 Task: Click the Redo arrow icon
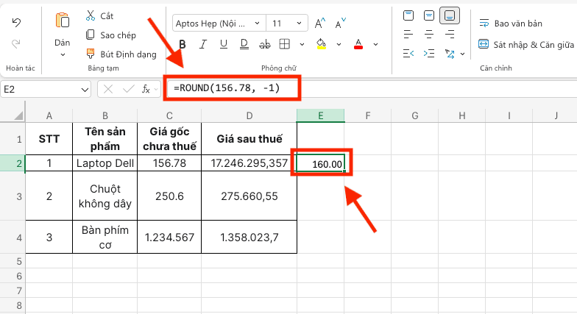16,44
